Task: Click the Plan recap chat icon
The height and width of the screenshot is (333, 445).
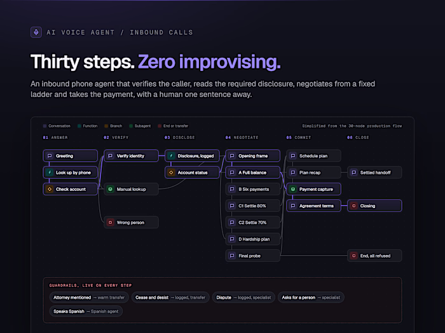Action: point(293,173)
